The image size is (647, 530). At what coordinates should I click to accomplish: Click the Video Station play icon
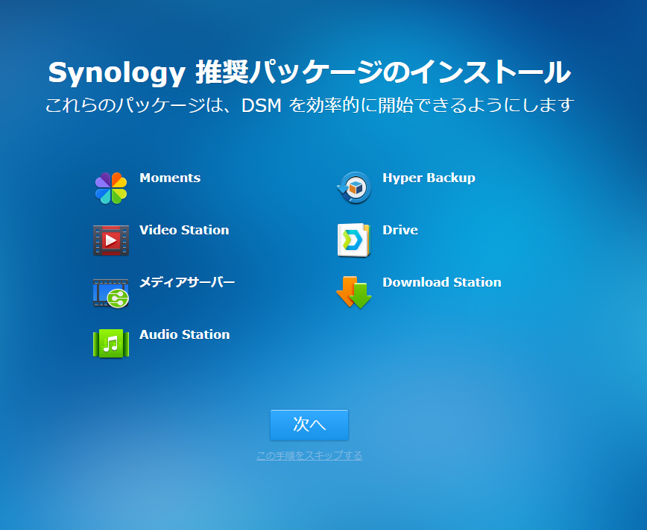tap(111, 240)
